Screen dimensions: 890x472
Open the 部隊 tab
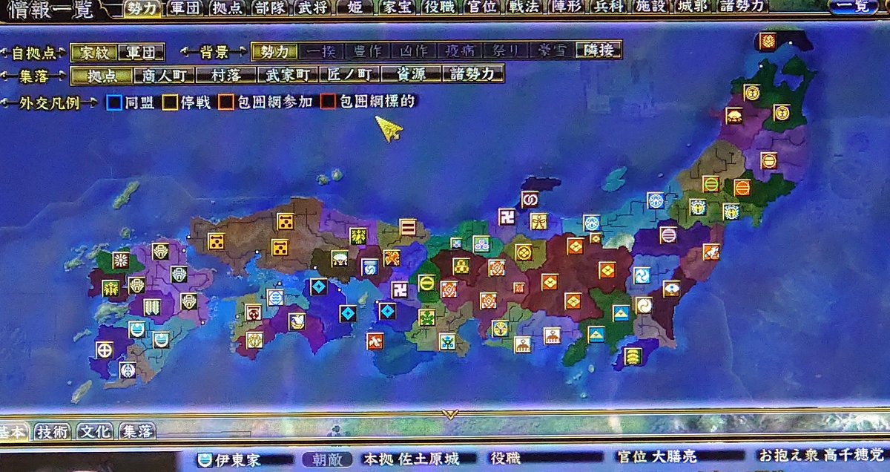[271, 7]
